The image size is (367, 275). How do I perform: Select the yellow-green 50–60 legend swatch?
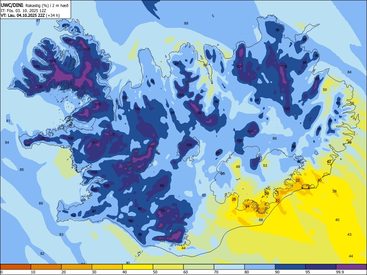(168, 267)
